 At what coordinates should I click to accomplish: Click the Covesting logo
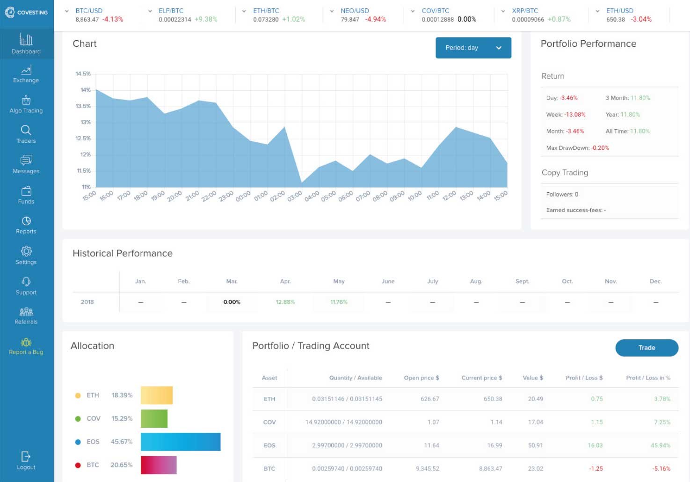point(26,12)
